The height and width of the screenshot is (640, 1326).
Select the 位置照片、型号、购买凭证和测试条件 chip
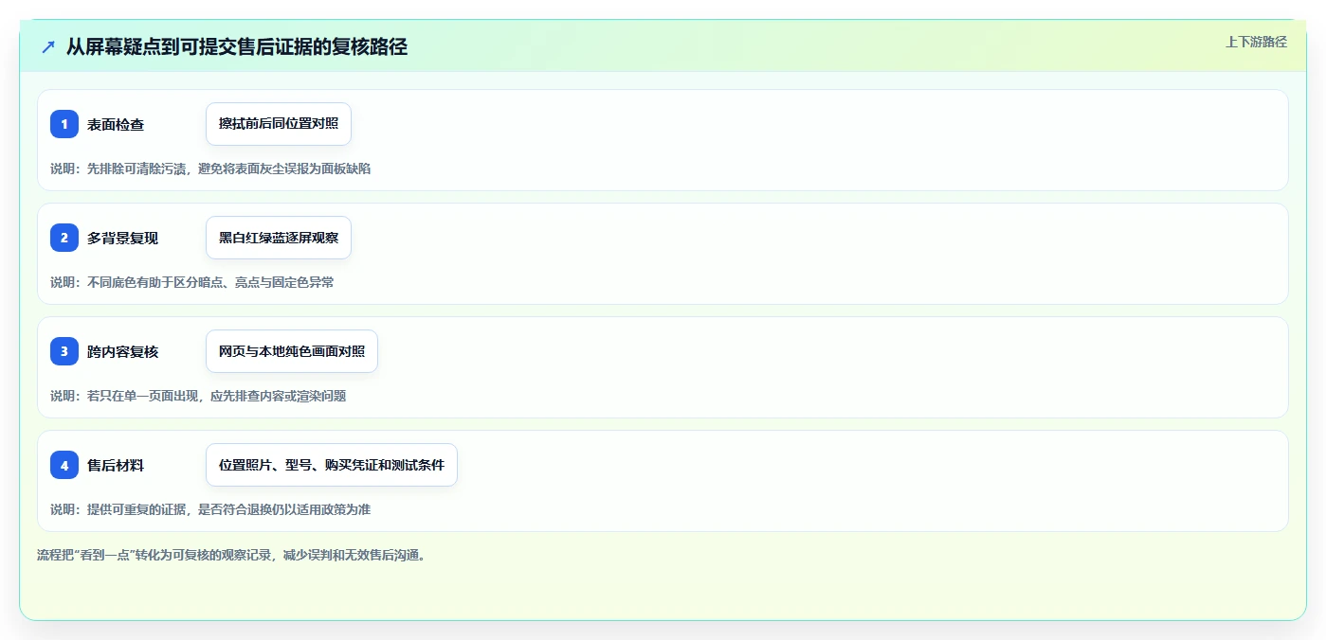[x=332, y=465]
